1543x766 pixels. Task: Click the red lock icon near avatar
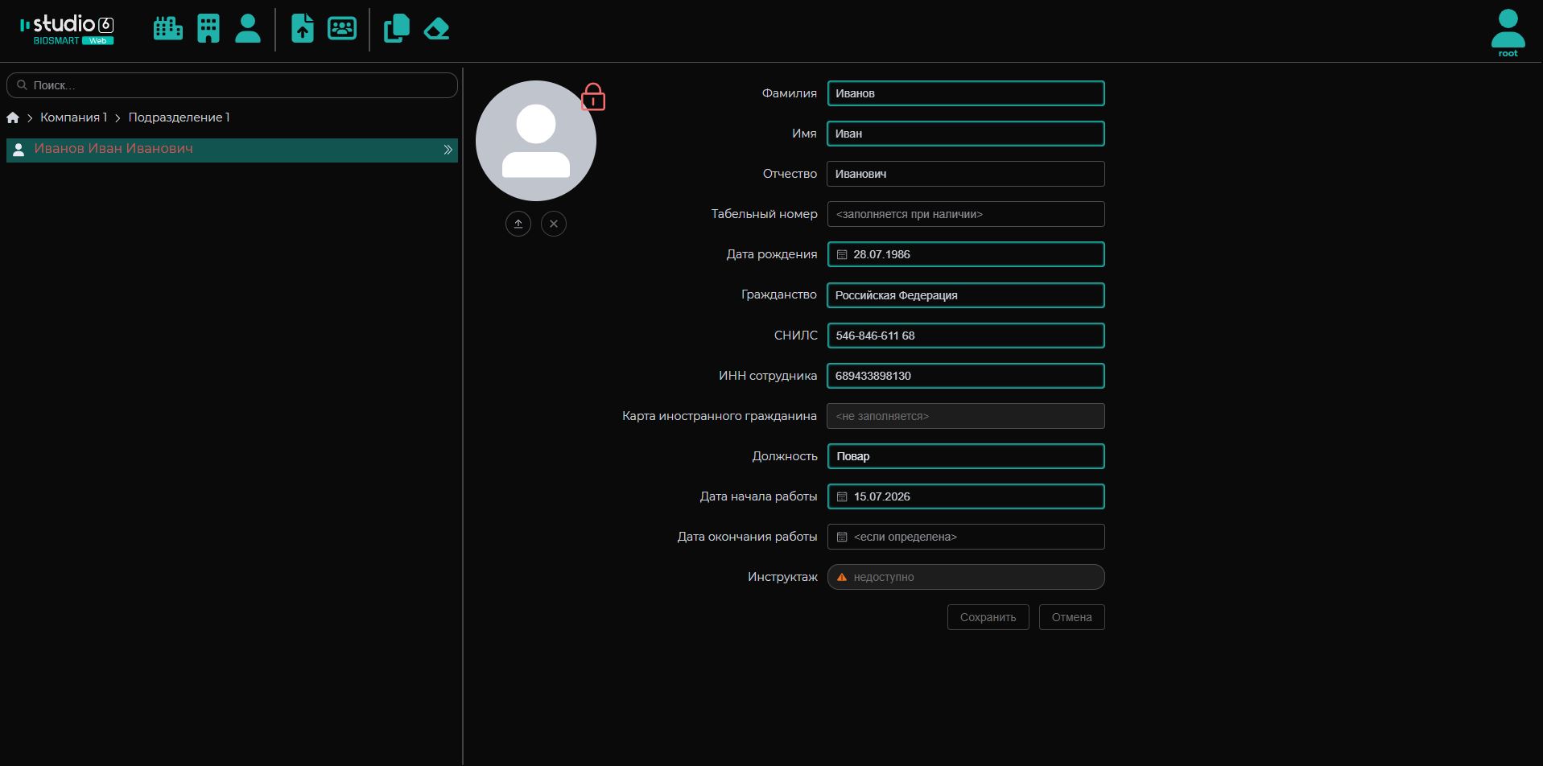[x=593, y=97]
